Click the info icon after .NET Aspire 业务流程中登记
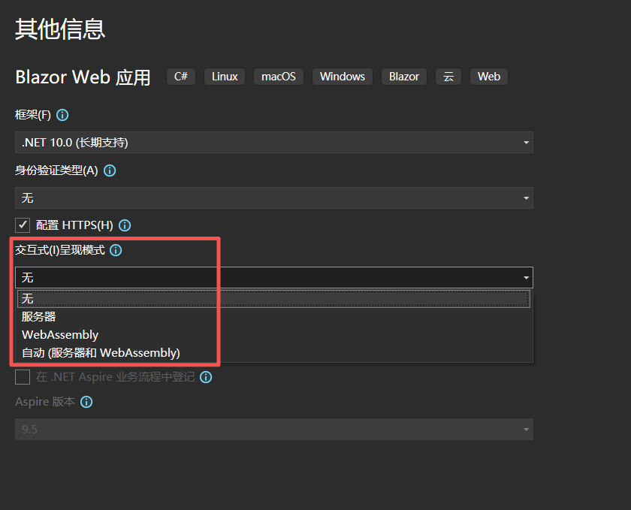This screenshot has width=631, height=510. pyautogui.click(x=206, y=377)
